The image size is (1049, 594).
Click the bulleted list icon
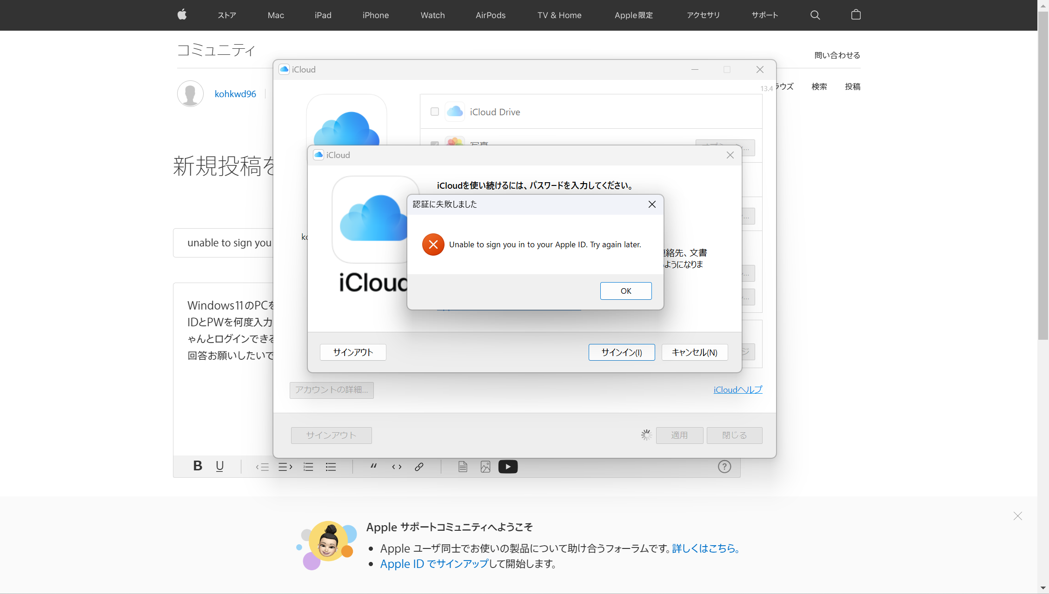[x=331, y=467]
